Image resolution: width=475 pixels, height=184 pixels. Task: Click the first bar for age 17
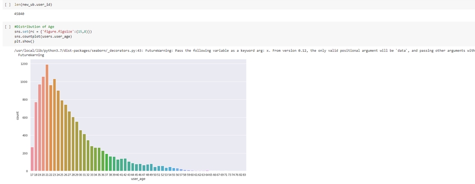[x=32, y=159]
